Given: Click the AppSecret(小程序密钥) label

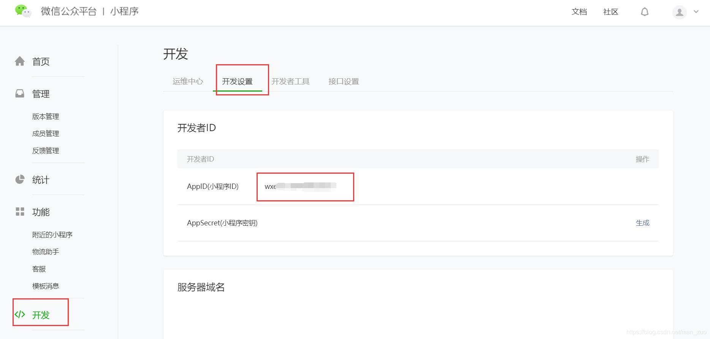Looking at the screenshot, I should pyautogui.click(x=222, y=223).
